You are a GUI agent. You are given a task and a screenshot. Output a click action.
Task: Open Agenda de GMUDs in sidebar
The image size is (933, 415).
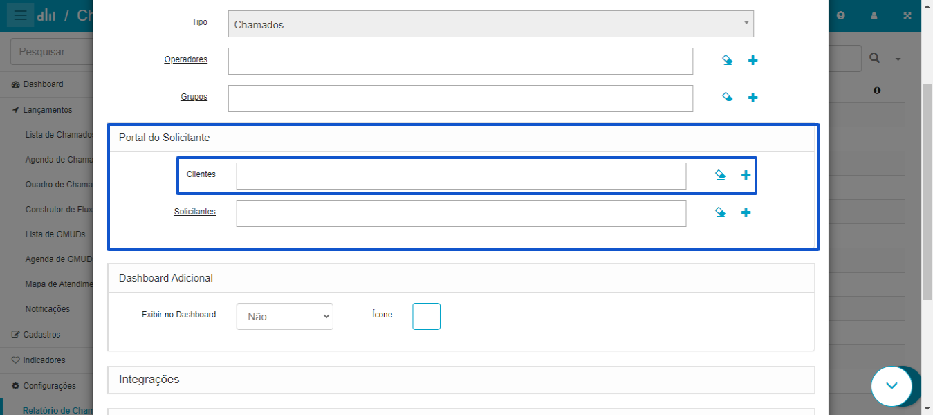pyautogui.click(x=58, y=259)
